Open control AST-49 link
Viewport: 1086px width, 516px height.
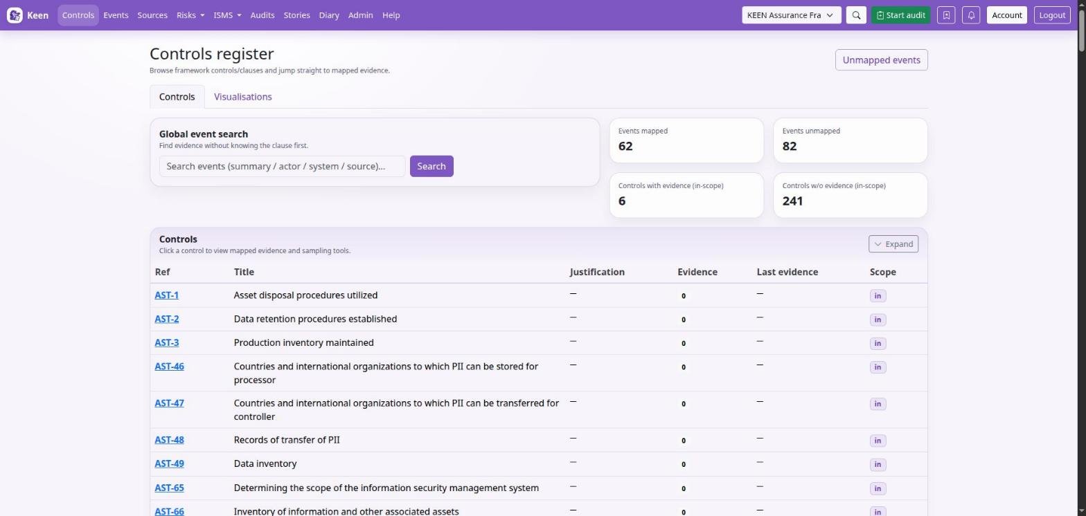(169, 463)
